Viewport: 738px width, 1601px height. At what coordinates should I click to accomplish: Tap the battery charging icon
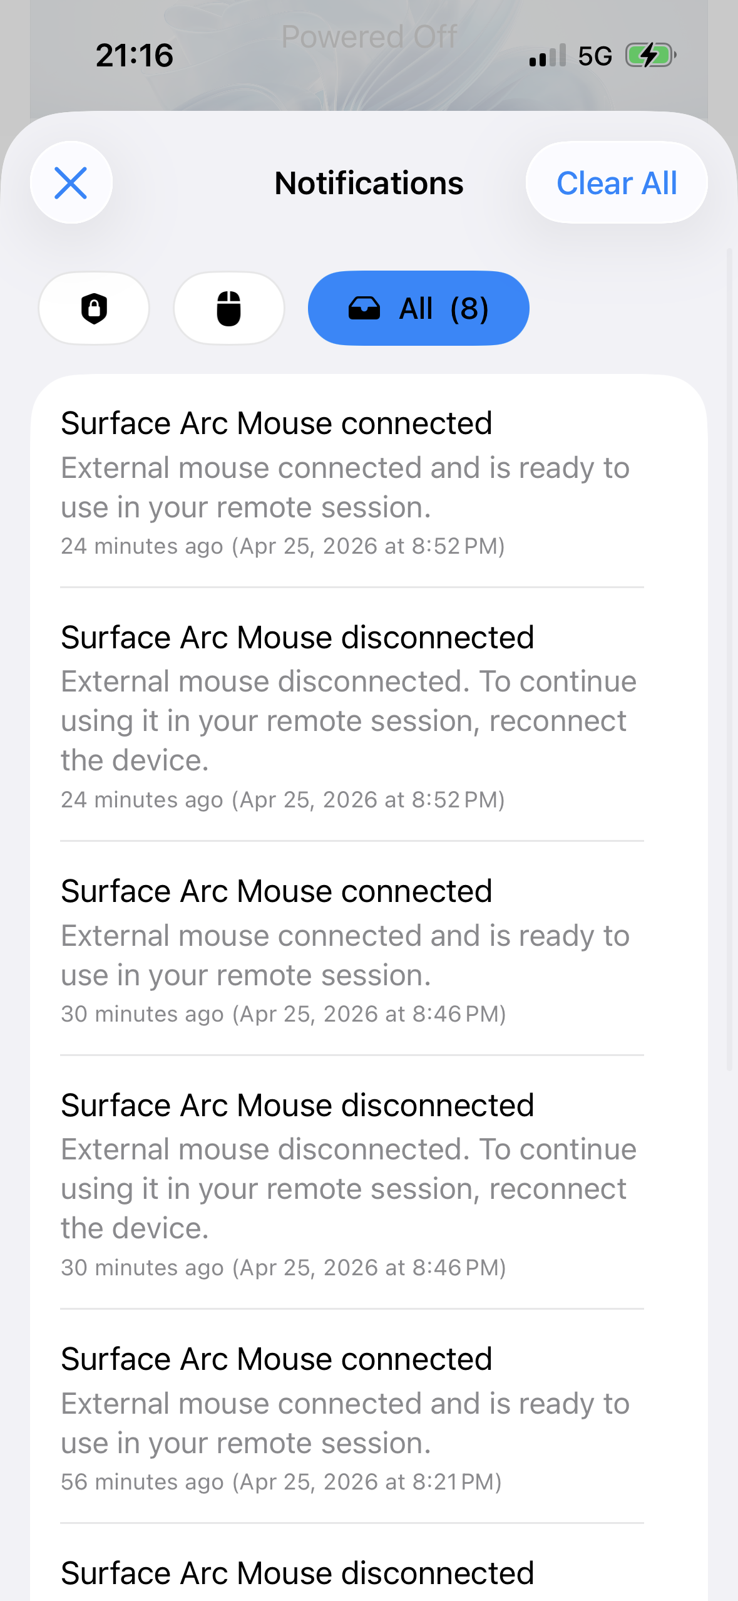tap(651, 56)
